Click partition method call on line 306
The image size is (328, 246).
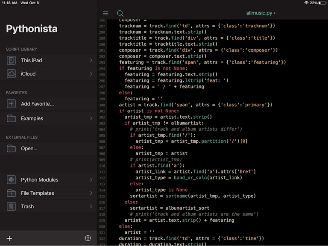tap(214, 141)
